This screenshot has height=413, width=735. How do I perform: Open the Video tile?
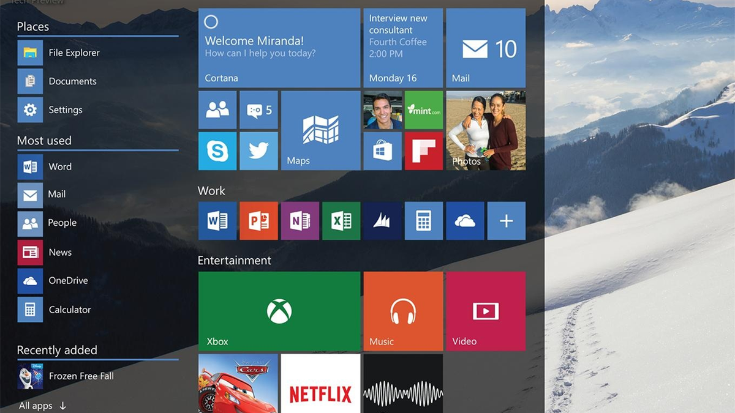pyautogui.click(x=486, y=311)
